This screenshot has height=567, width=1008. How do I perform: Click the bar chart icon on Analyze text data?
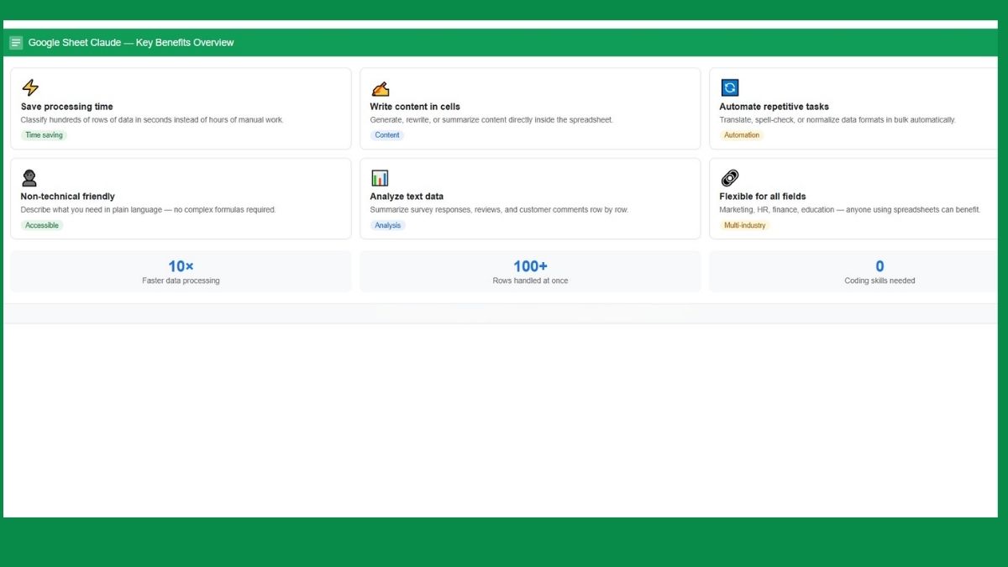tap(380, 177)
